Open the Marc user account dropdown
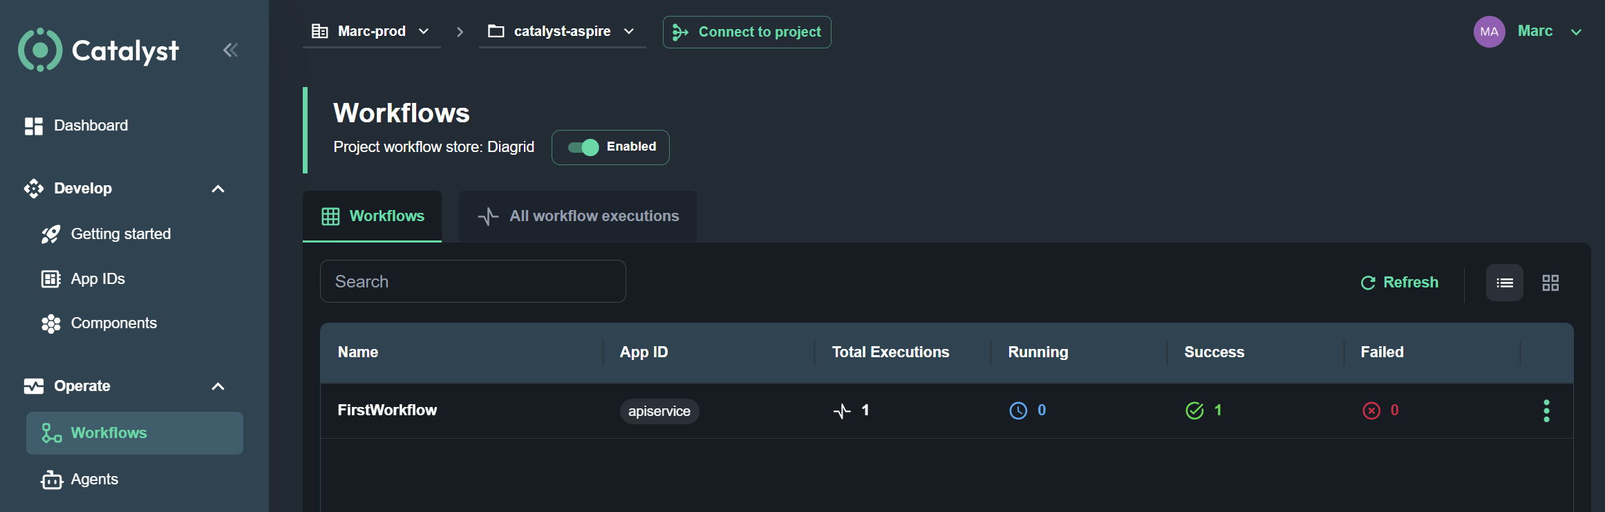1605x512 pixels. [1577, 32]
